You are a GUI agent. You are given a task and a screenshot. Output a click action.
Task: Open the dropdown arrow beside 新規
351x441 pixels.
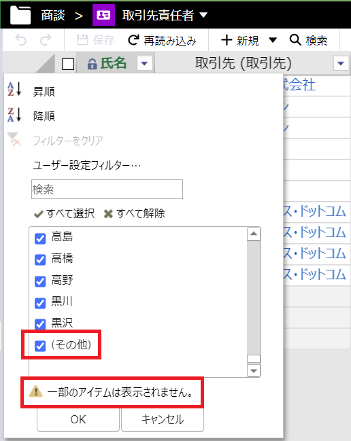[x=273, y=40]
